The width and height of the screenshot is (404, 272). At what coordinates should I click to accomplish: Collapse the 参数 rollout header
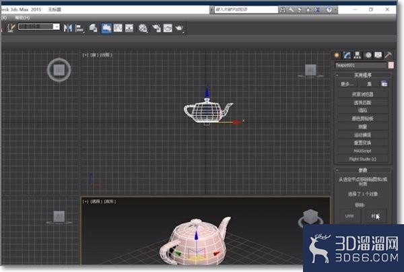pos(363,170)
